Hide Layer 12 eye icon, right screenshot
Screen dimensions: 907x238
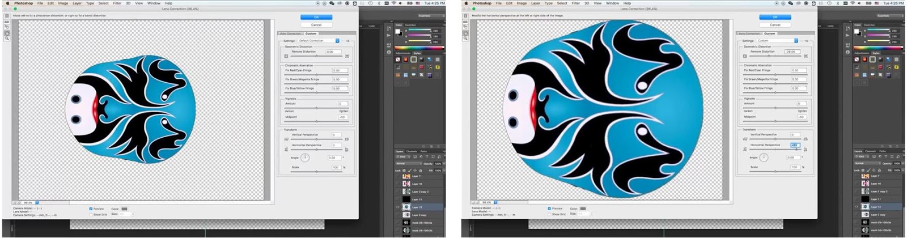[x=857, y=207]
